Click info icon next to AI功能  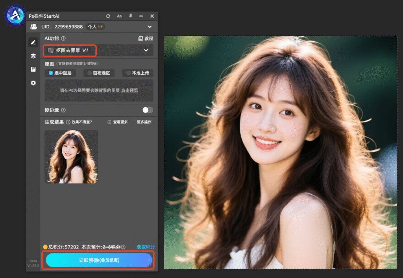tap(63, 39)
